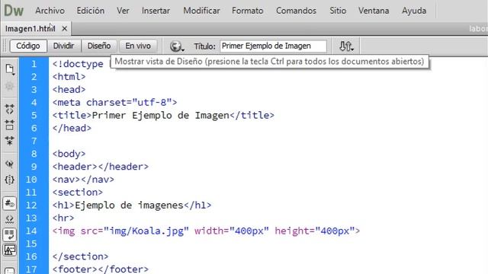Activate En vivo view
Image resolution: width=488 pixels, height=274 pixels.
tap(138, 46)
